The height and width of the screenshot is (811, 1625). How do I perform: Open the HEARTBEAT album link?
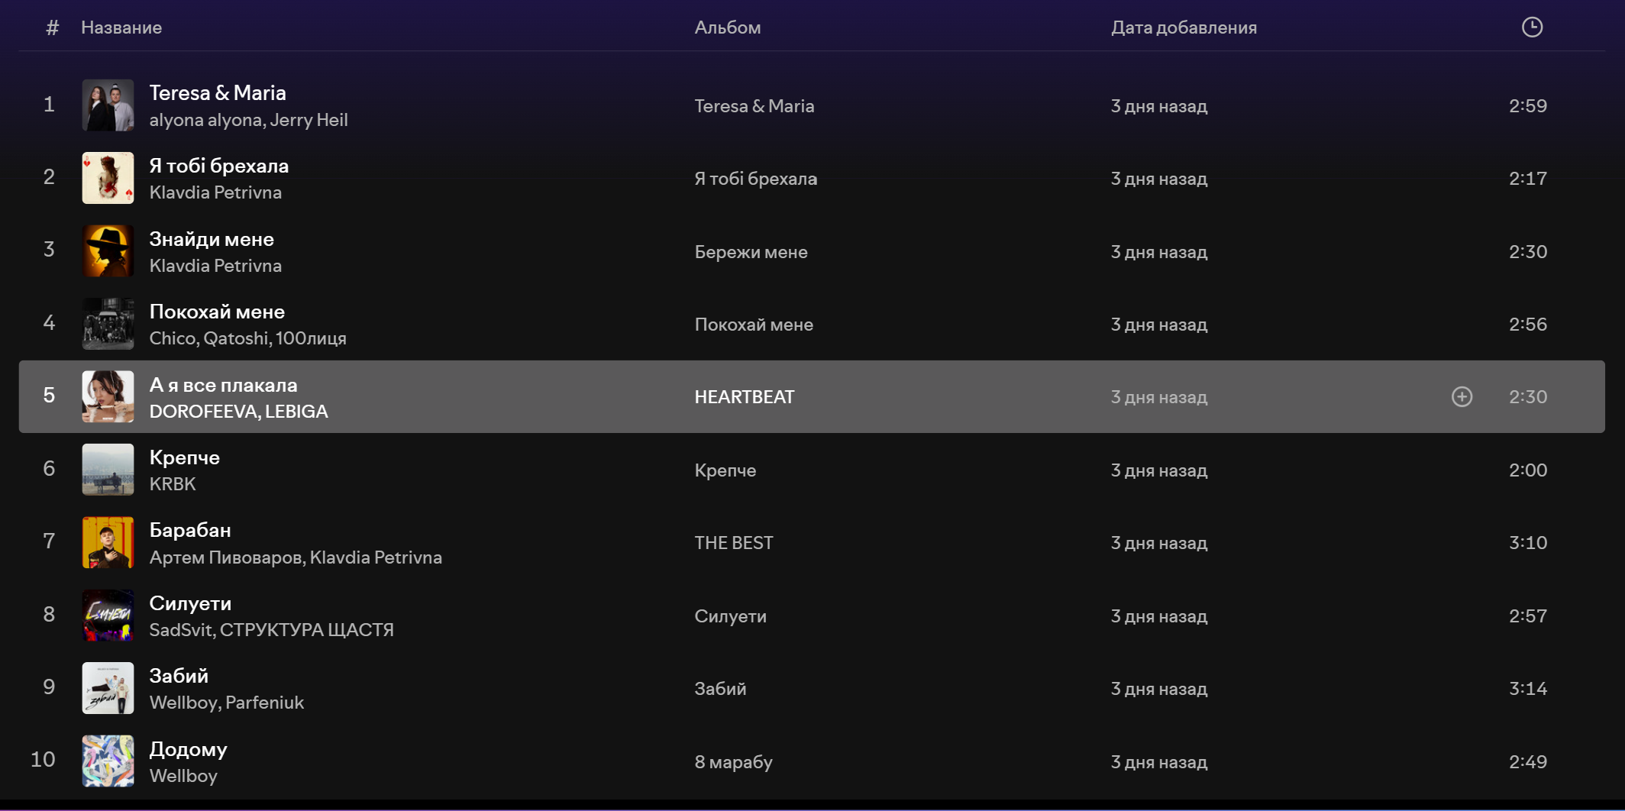744,397
